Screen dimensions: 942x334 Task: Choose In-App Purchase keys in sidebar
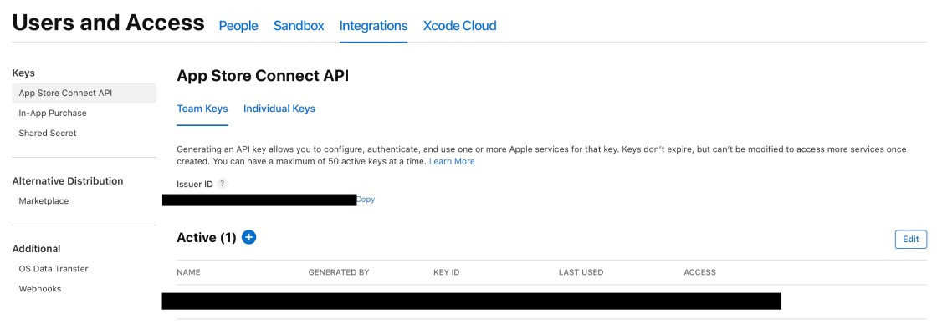point(53,113)
